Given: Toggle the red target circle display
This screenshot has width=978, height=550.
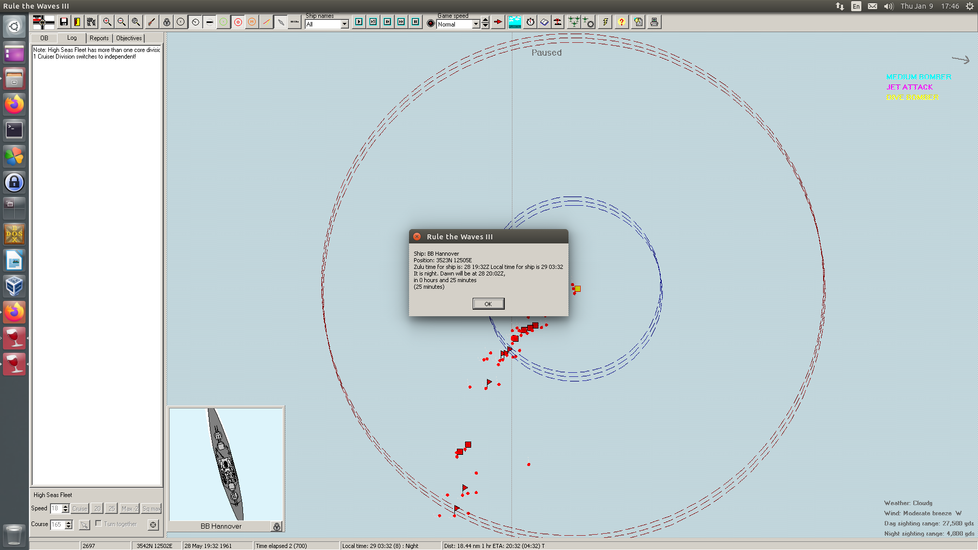Looking at the screenshot, I should [x=238, y=22].
